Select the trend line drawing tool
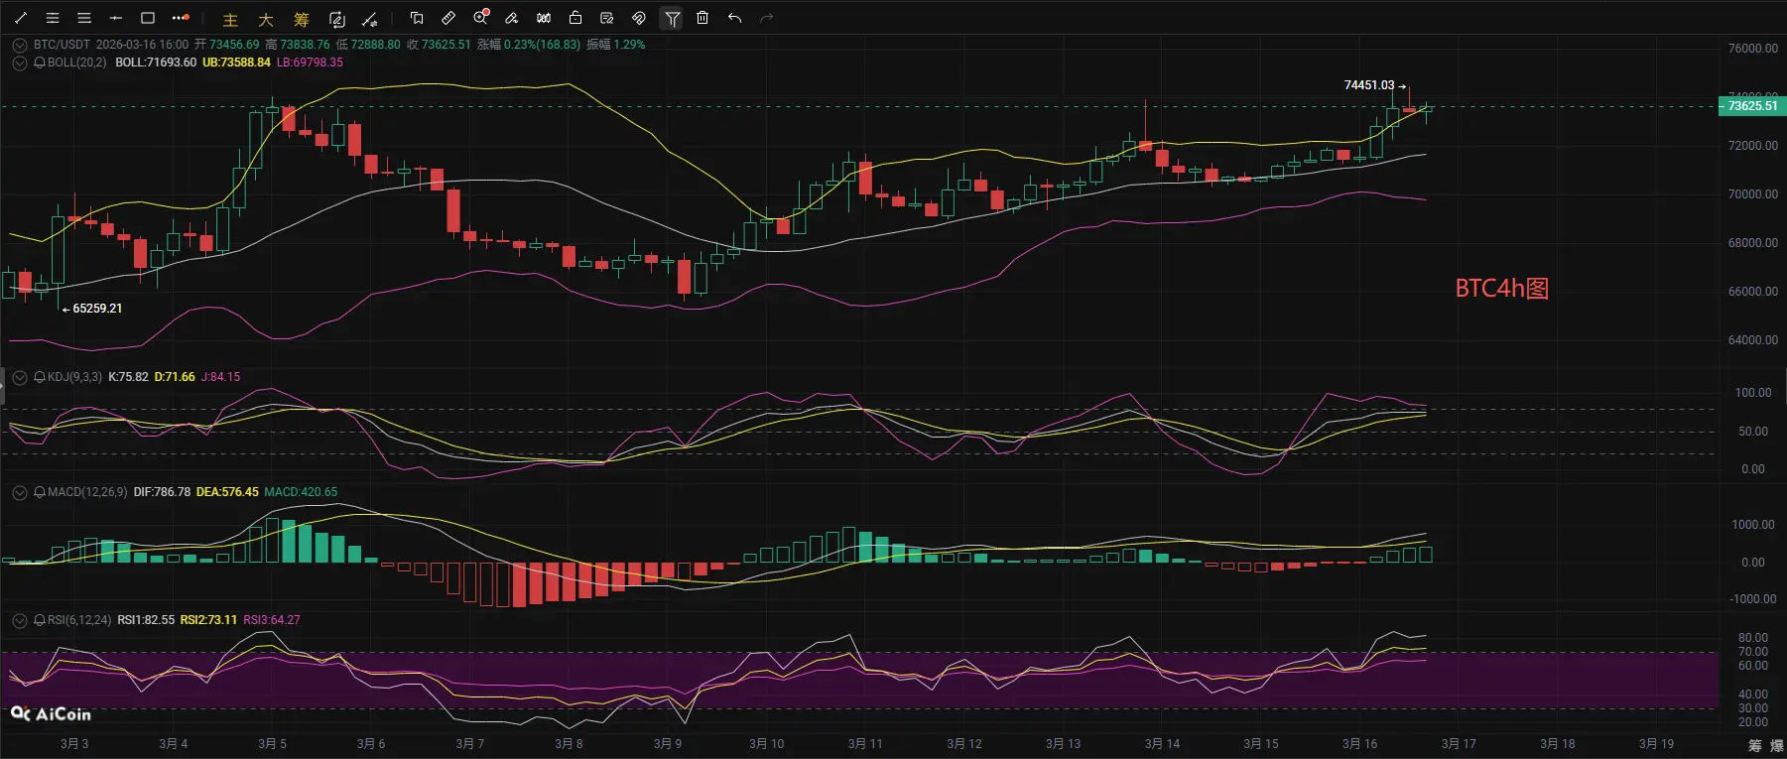This screenshot has height=759, width=1787. 21,18
